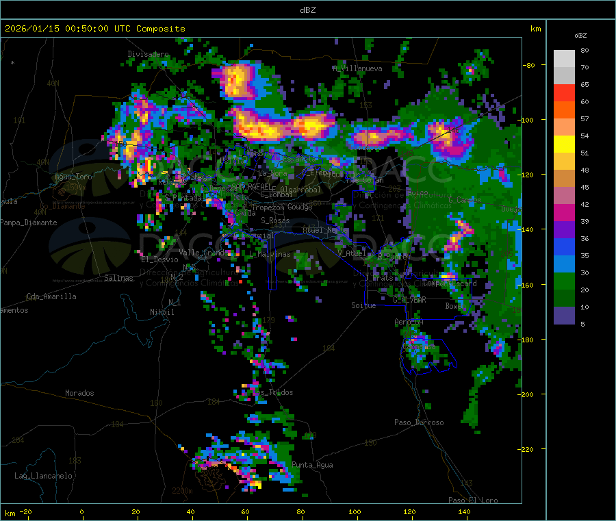Click the 'La_Nora' place label
The height and width of the screenshot is (521, 616).
(272, 173)
